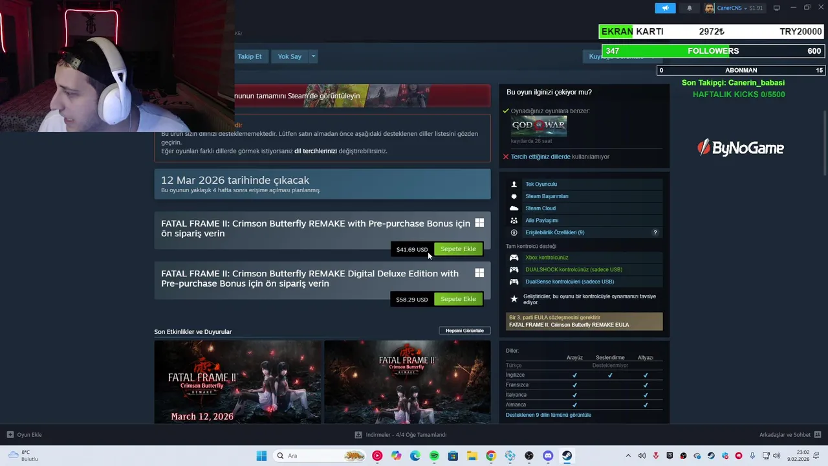
Task: Click the Bu oyun ilginizi çekiyor mu? heading
Action: click(549, 92)
